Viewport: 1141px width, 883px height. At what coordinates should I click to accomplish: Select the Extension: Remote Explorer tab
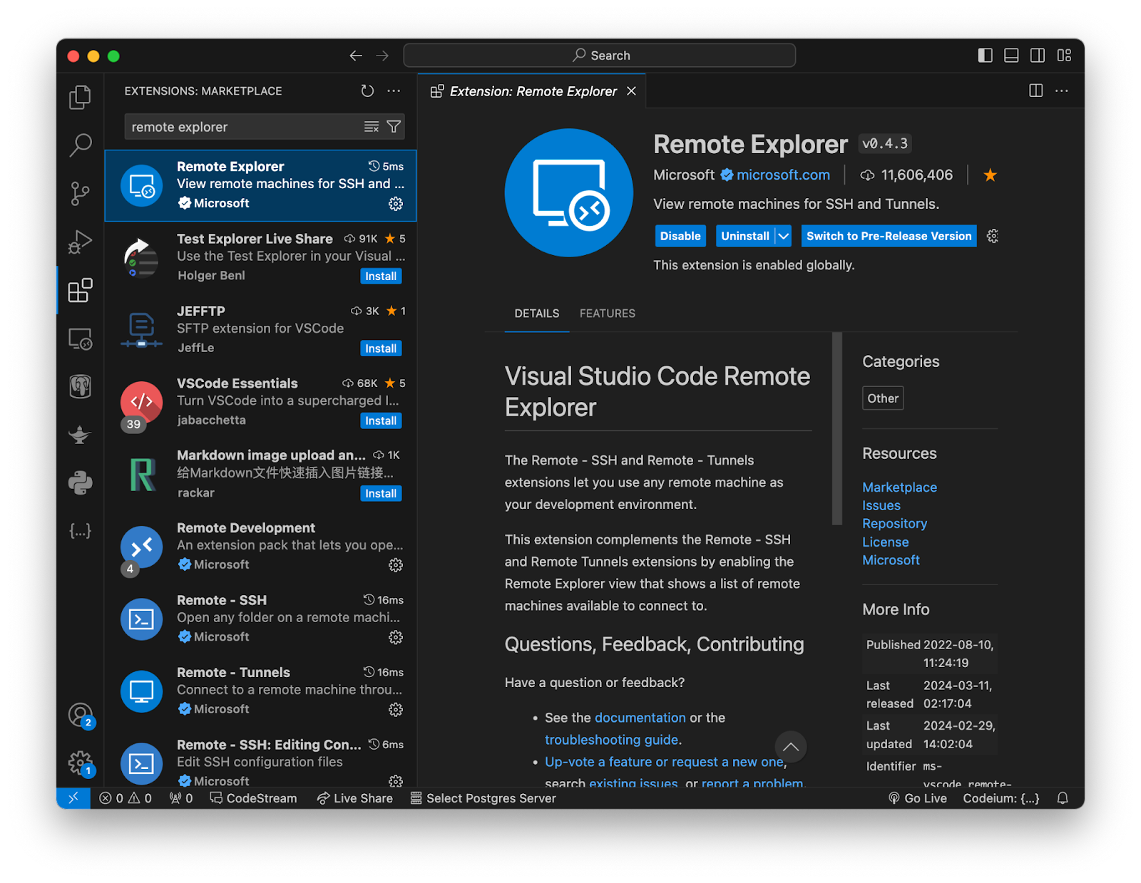tap(532, 91)
